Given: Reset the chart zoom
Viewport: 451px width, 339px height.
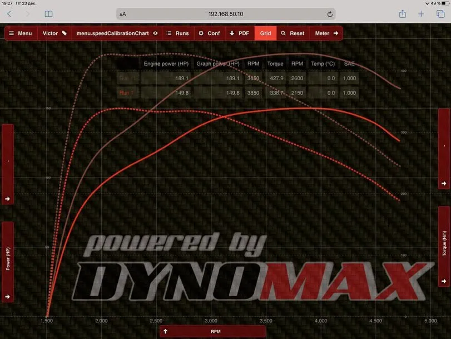Looking at the screenshot, I should 293,33.
